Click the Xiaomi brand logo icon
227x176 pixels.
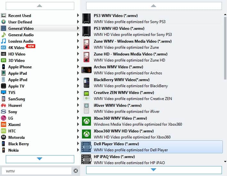[x=4, y=125]
